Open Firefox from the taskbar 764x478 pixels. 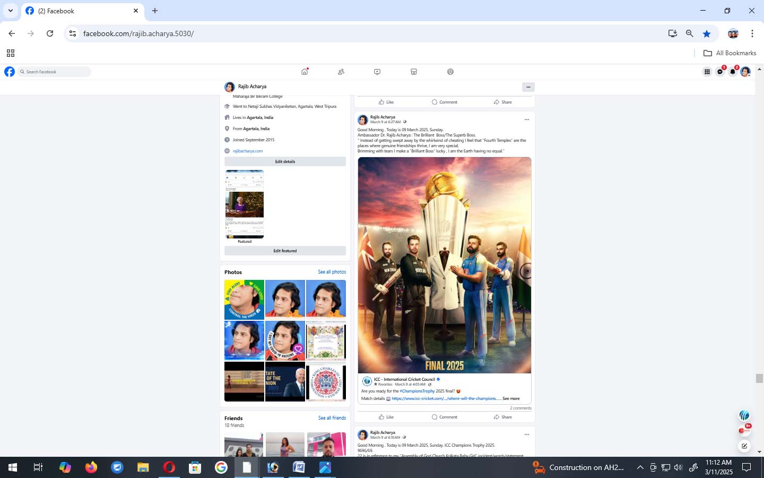91,467
